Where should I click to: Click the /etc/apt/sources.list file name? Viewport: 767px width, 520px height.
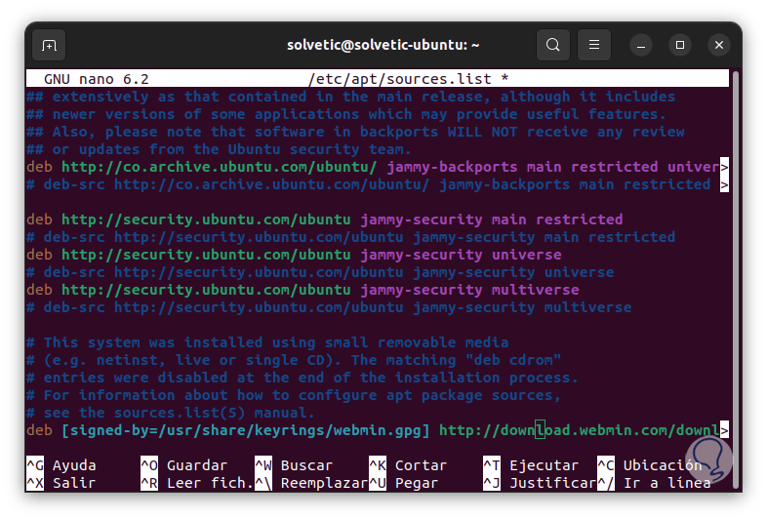(x=400, y=79)
